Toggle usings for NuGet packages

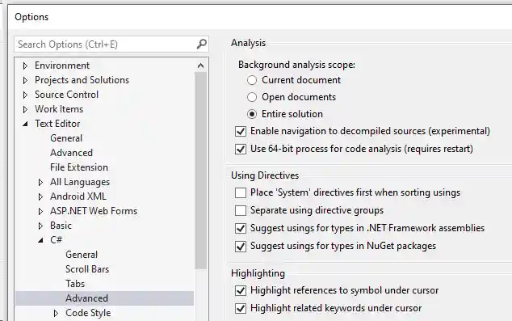(x=241, y=246)
